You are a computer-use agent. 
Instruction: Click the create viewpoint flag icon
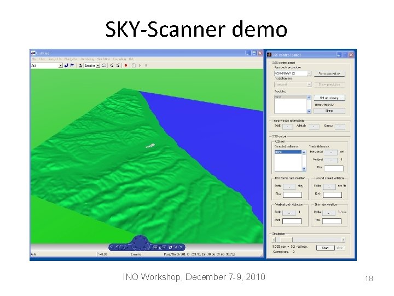[x=72, y=65]
